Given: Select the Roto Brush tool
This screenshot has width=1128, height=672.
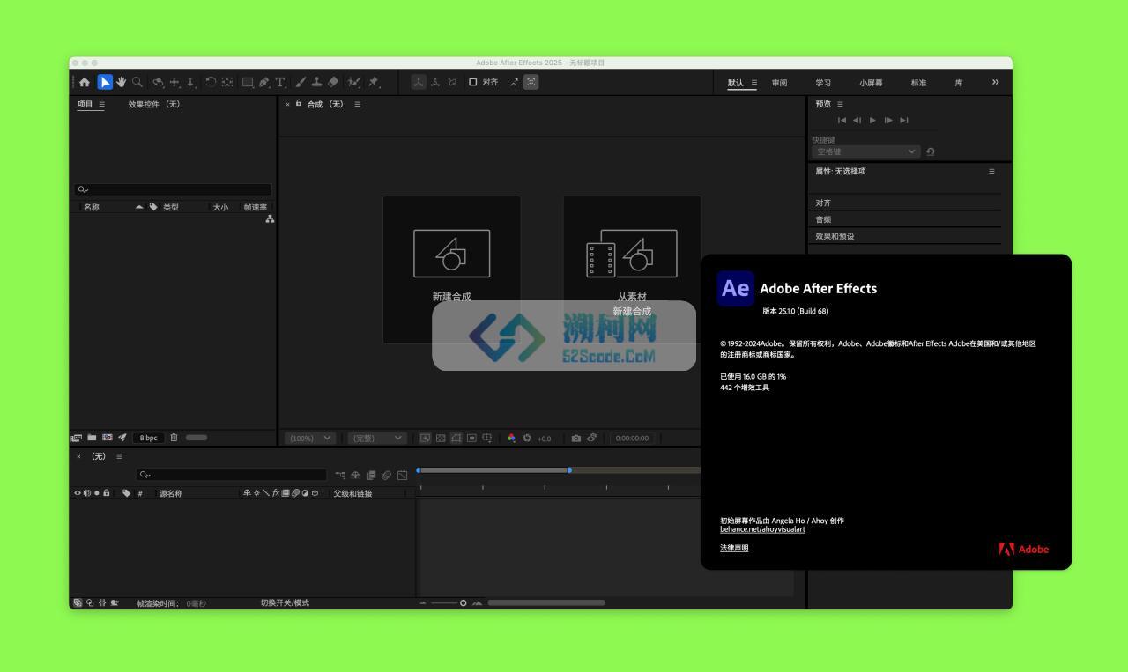Looking at the screenshot, I should [354, 82].
